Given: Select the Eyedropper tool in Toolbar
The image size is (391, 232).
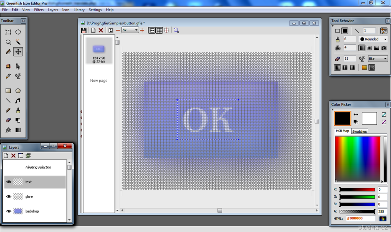Looking at the screenshot, I should [8, 76].
